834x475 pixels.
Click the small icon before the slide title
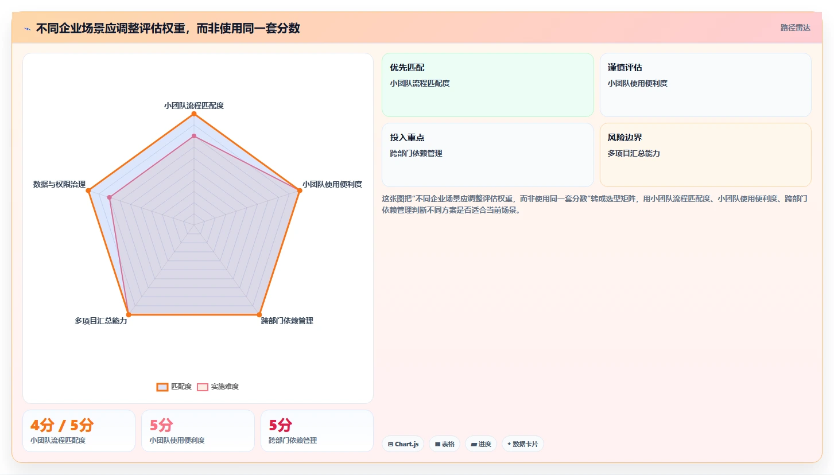click(x=28, y=28)
